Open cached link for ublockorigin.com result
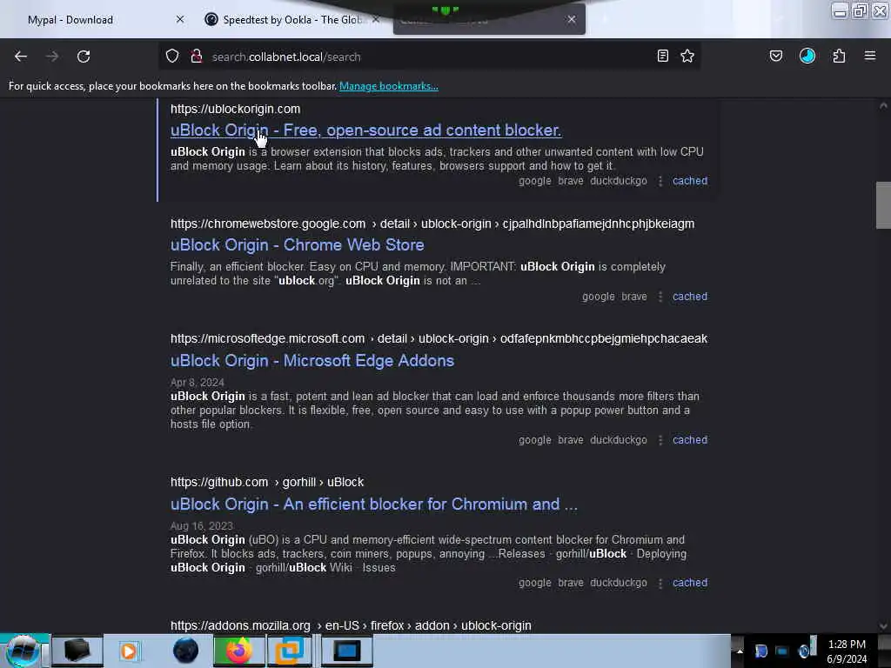The image size is (891, 668). point(690,181)
